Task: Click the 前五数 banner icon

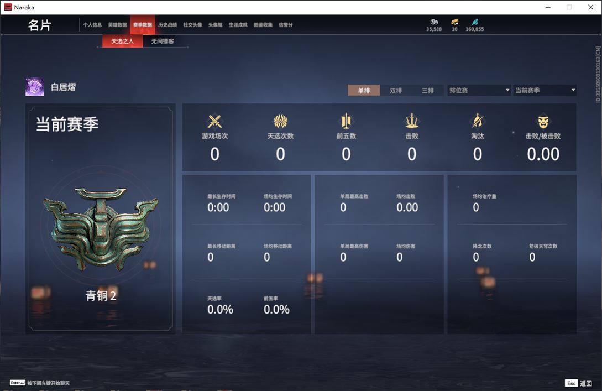Action: tap(346, 121)
